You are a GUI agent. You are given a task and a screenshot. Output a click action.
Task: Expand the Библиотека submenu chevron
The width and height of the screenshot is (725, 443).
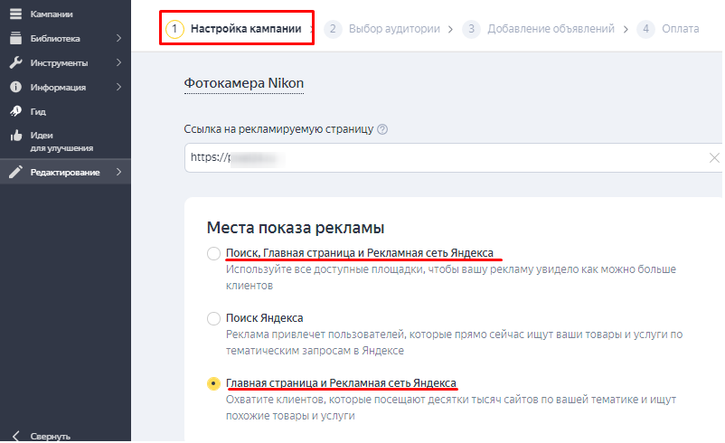coord(118,38)
